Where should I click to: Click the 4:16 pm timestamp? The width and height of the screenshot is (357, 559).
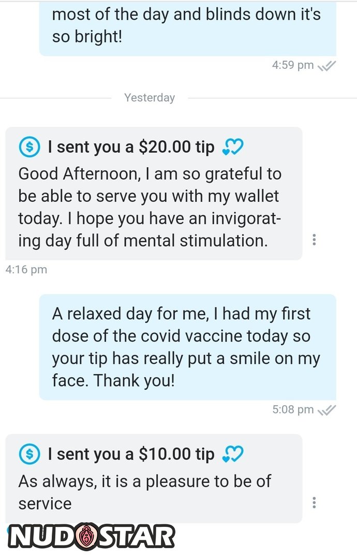26,270
